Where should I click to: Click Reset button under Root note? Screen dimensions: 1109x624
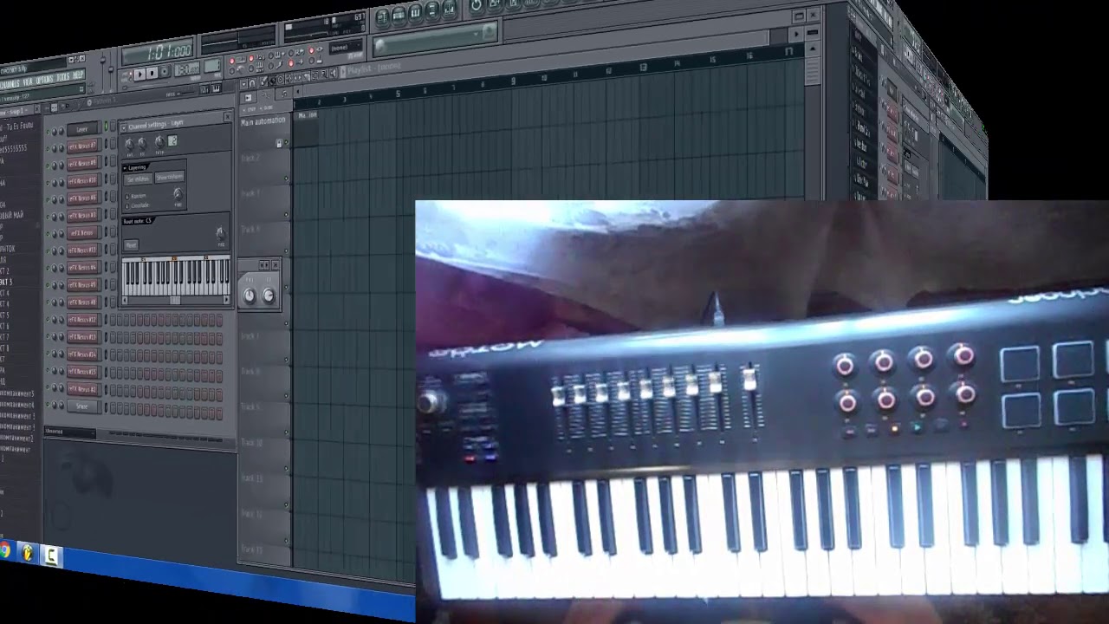[x=131, y=245]
